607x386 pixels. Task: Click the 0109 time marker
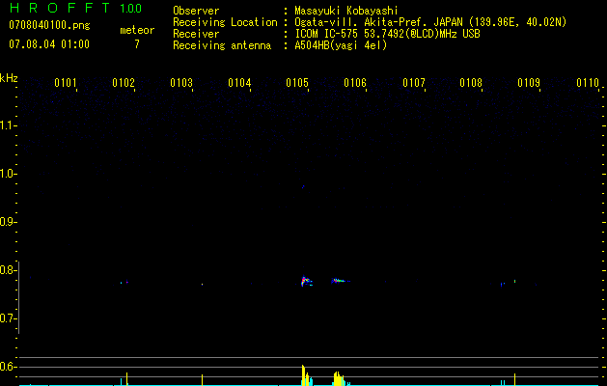529,83
